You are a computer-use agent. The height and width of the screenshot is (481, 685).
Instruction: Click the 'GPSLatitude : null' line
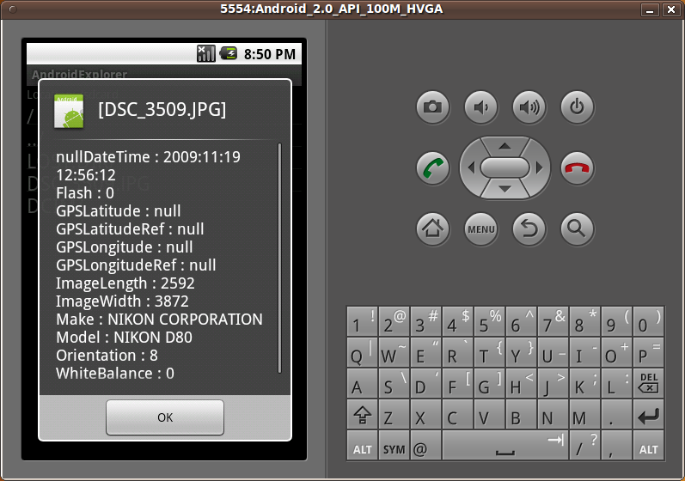pyautogui.click(x=118, y=211)
